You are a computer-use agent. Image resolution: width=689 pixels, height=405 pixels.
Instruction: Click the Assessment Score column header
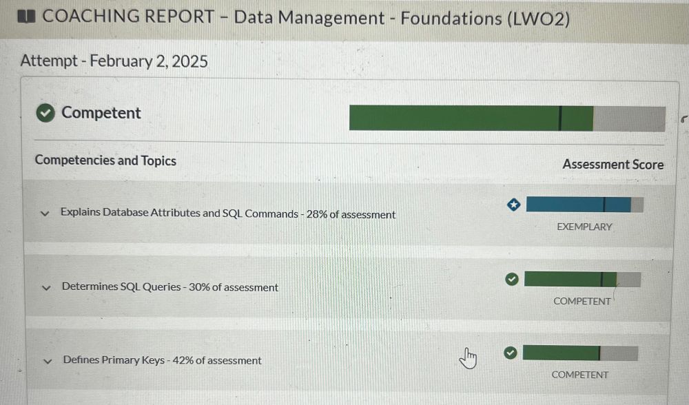coord(613,165)
